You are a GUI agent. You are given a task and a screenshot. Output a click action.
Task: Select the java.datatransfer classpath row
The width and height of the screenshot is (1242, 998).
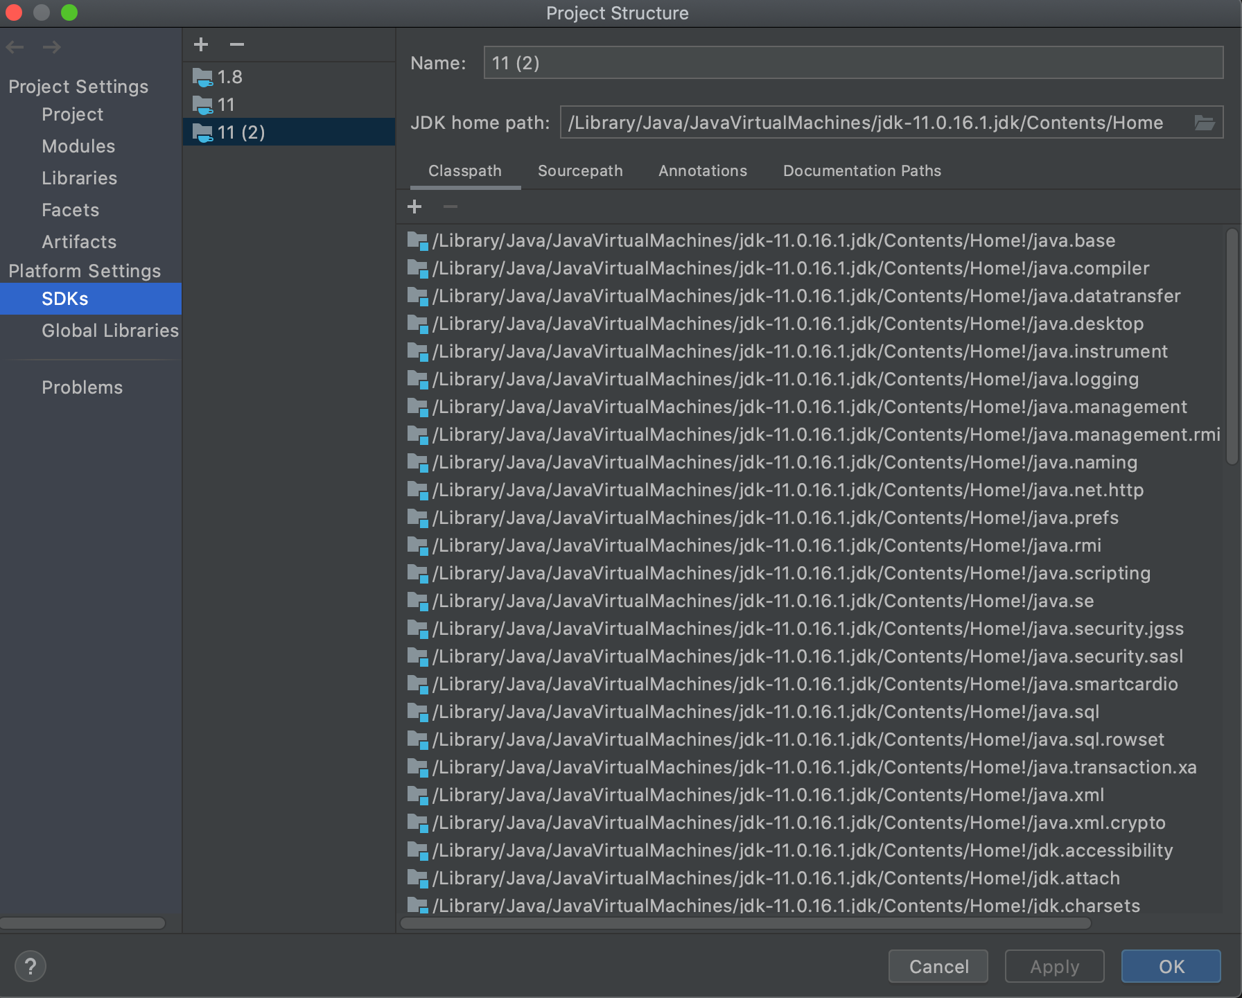[812, 297]
